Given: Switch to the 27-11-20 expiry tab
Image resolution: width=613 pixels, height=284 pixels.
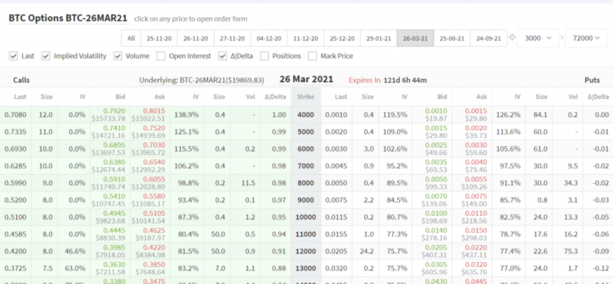Looking at the screenshot, I should click(232, 38).
